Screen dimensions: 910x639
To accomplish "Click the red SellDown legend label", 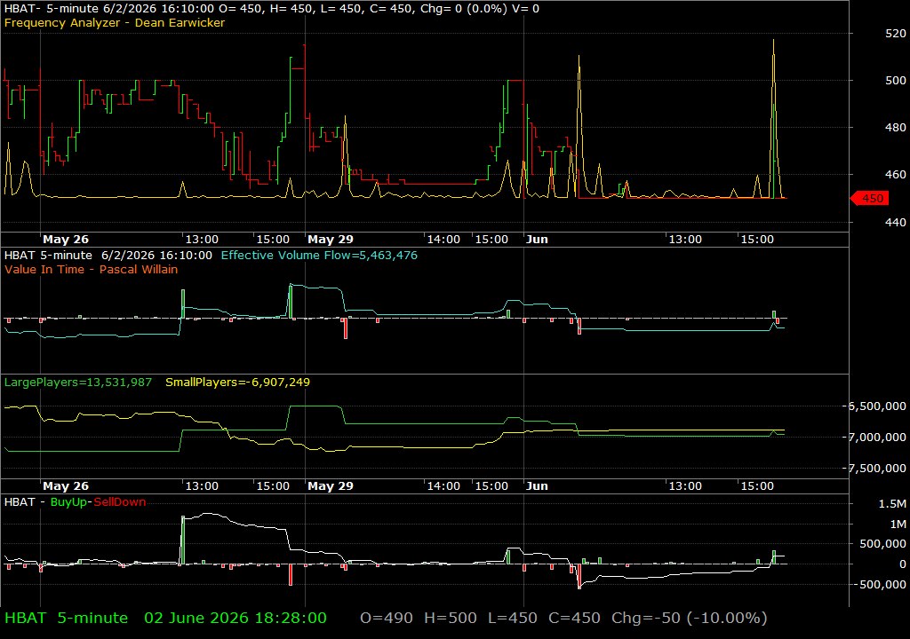I will tap(120, 502).
